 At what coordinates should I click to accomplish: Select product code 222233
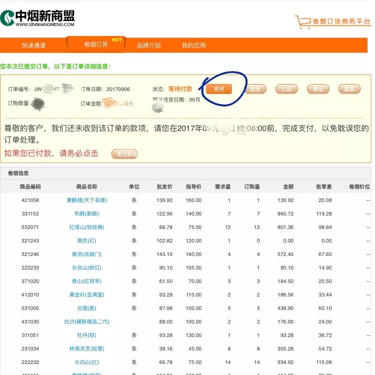(x=30, y=267)
